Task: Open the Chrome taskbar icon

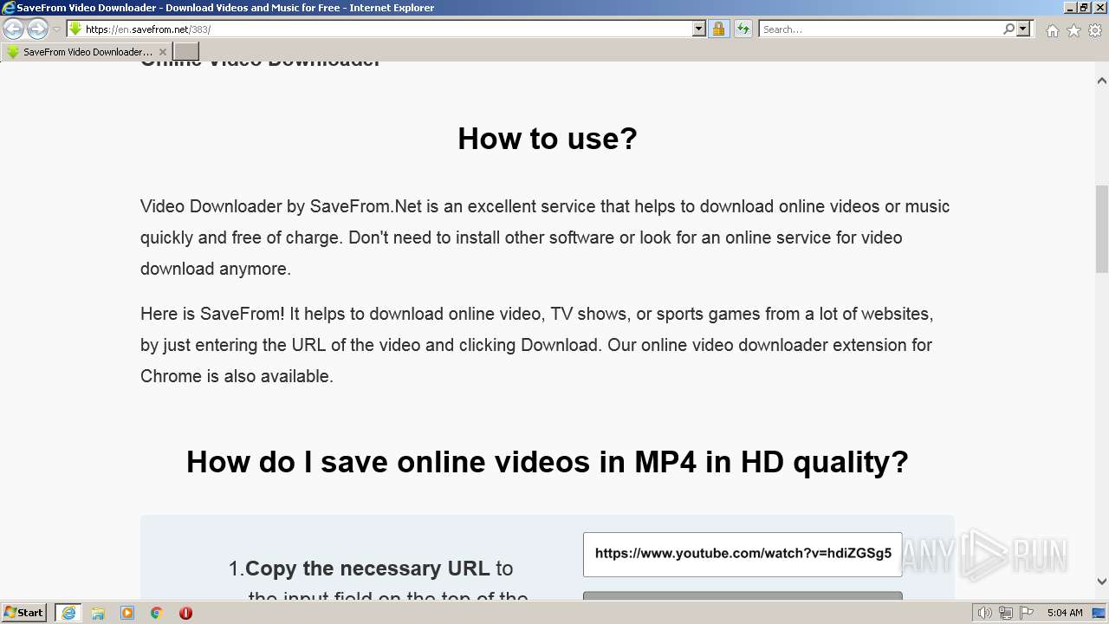Action: click(x=157, y=613)
